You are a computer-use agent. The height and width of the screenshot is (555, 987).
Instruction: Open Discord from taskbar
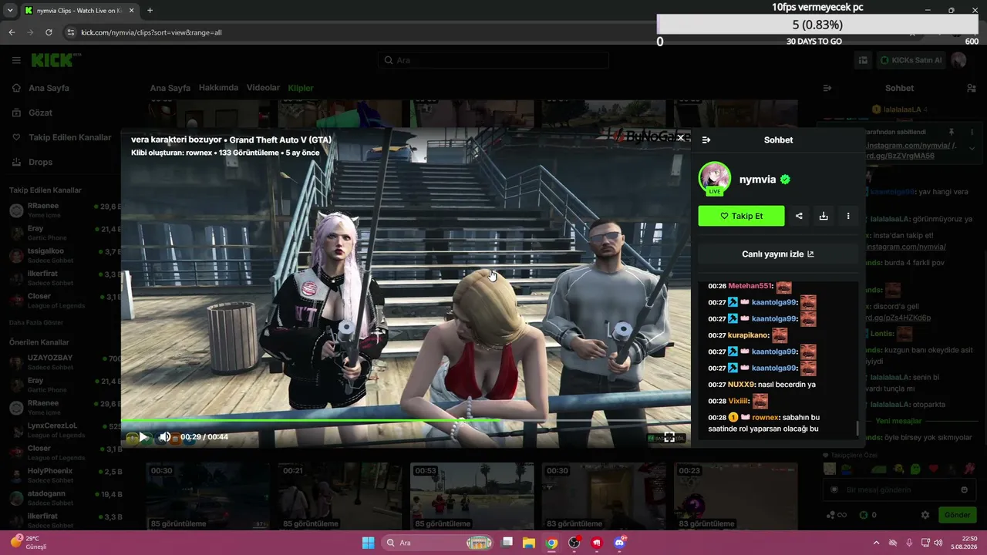(619, 543)
